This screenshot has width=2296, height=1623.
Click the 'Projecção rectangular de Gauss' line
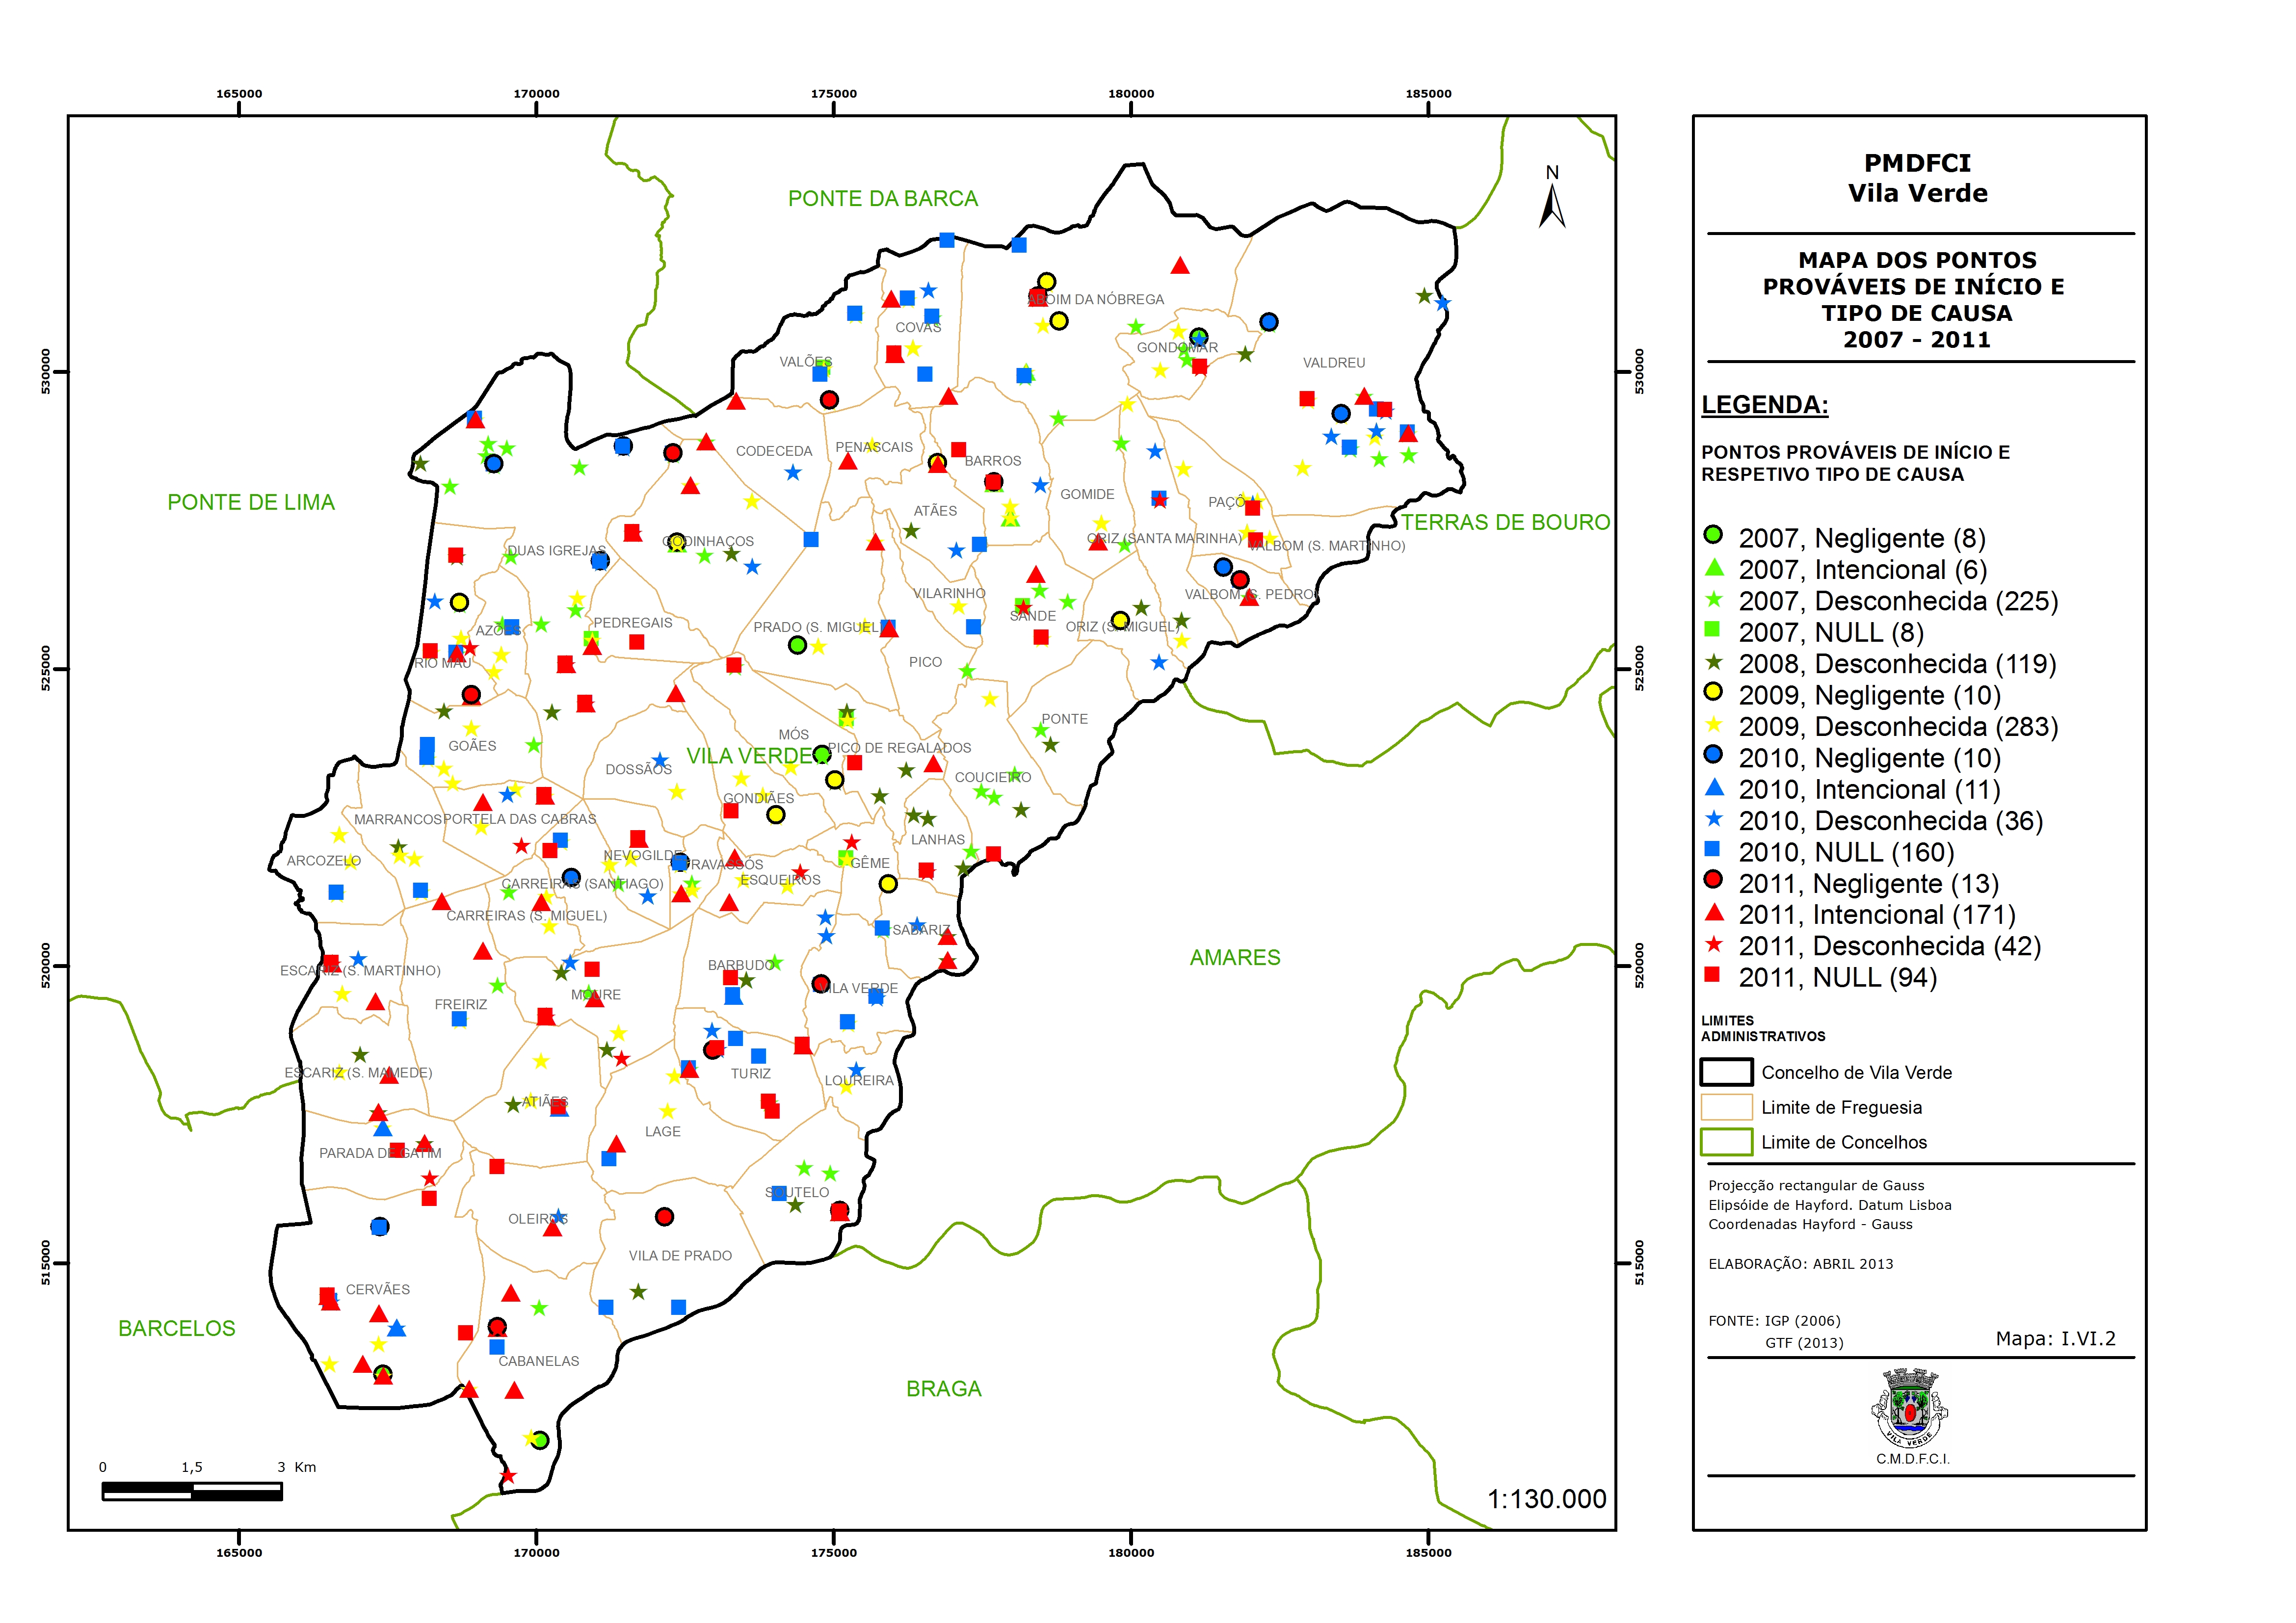click(1816, 1186)
